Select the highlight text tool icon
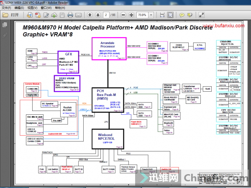Viewport: 251px width, 188px height. tap(190, 15)
